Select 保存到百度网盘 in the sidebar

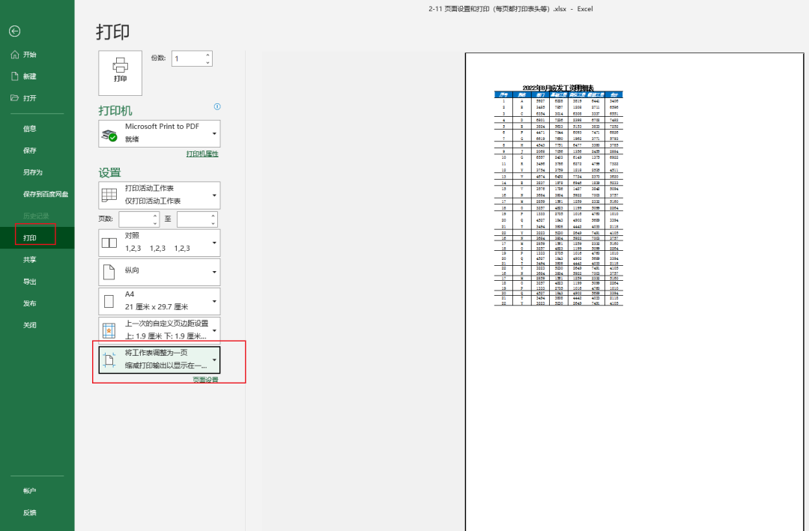46,194
